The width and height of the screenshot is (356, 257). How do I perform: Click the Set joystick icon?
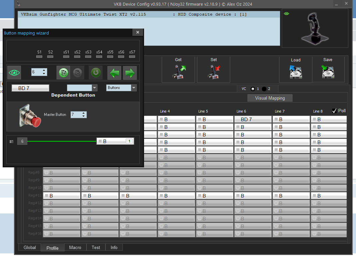coord(214,72)
